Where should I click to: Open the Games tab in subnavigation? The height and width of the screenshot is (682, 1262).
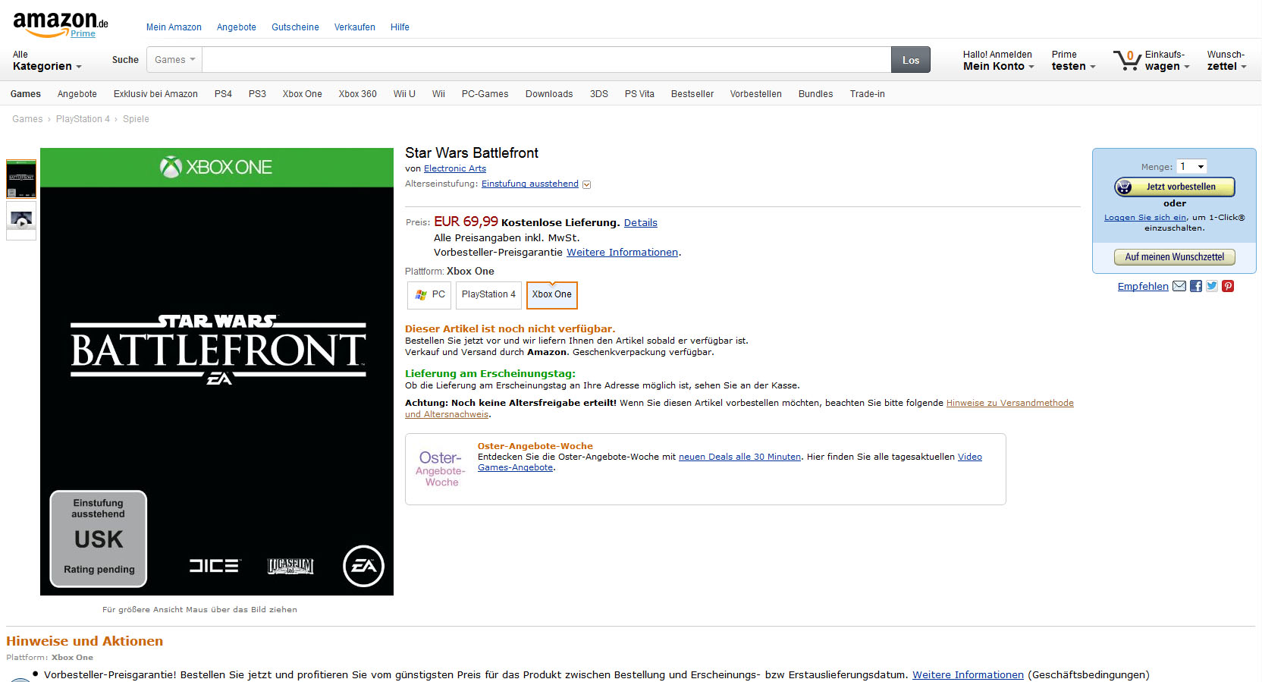(26, 94)
